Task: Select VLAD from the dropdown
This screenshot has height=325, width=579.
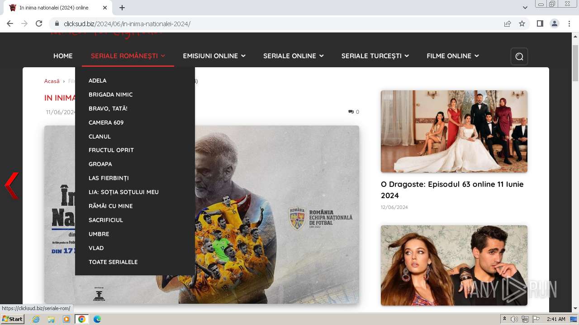Action: (96, 248)
